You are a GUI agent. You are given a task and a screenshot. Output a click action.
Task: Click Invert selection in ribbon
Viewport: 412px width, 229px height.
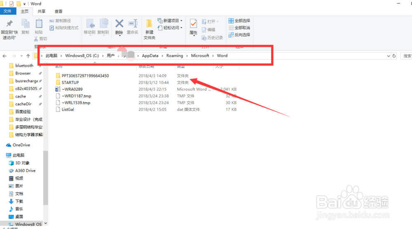(239, 35)
